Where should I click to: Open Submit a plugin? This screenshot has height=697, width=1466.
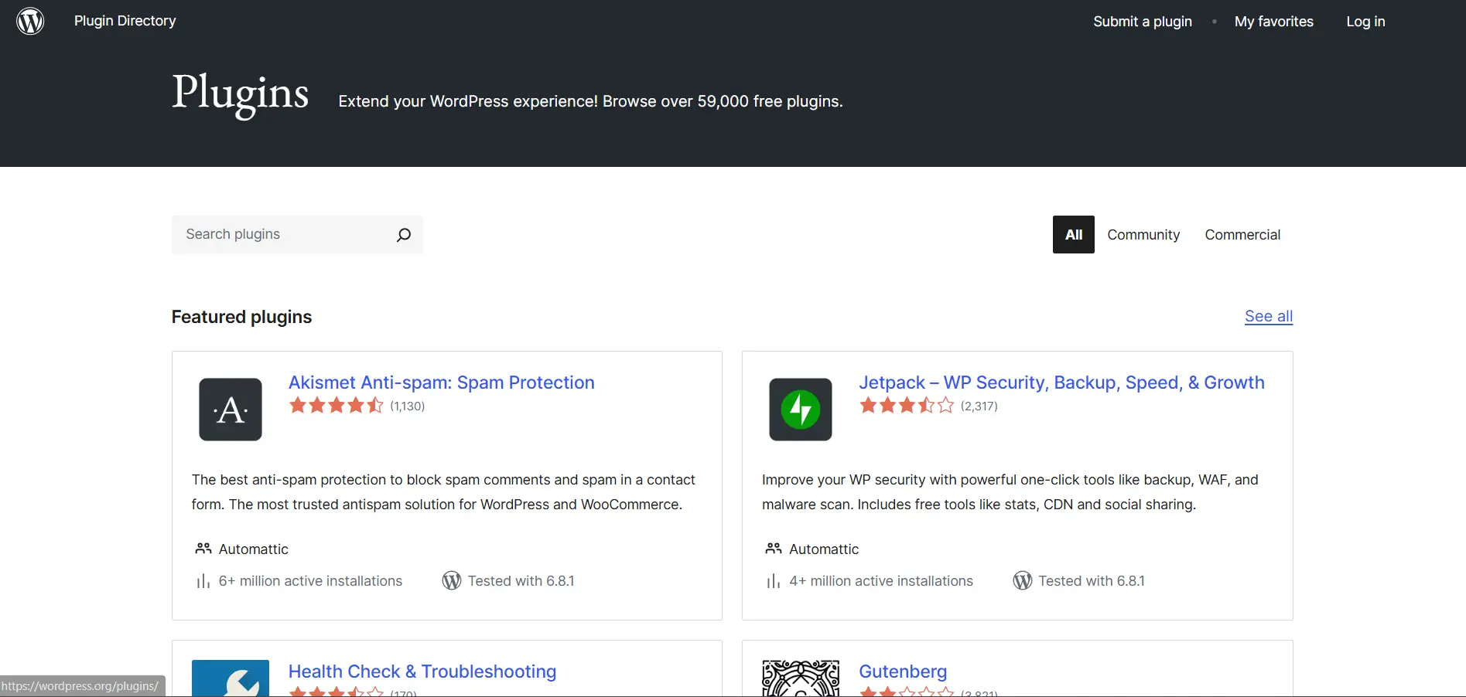click(1143, 22)
